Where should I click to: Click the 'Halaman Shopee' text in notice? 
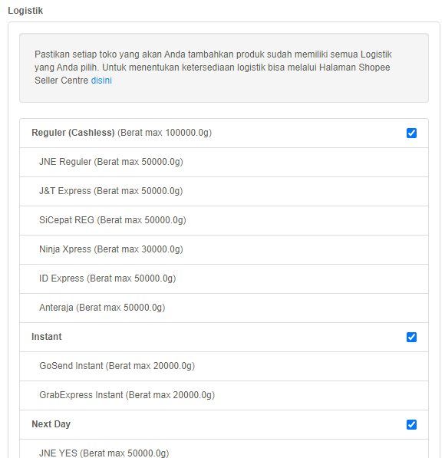click(354, 68)
